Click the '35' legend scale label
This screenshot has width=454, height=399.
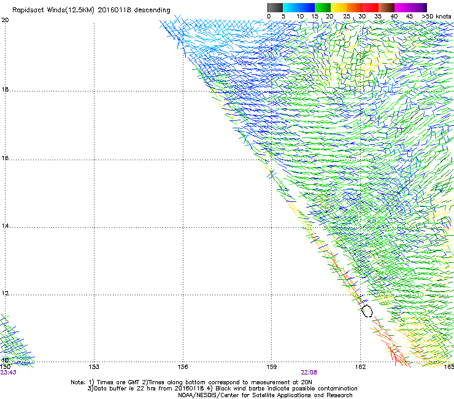[x=378, y=17]
